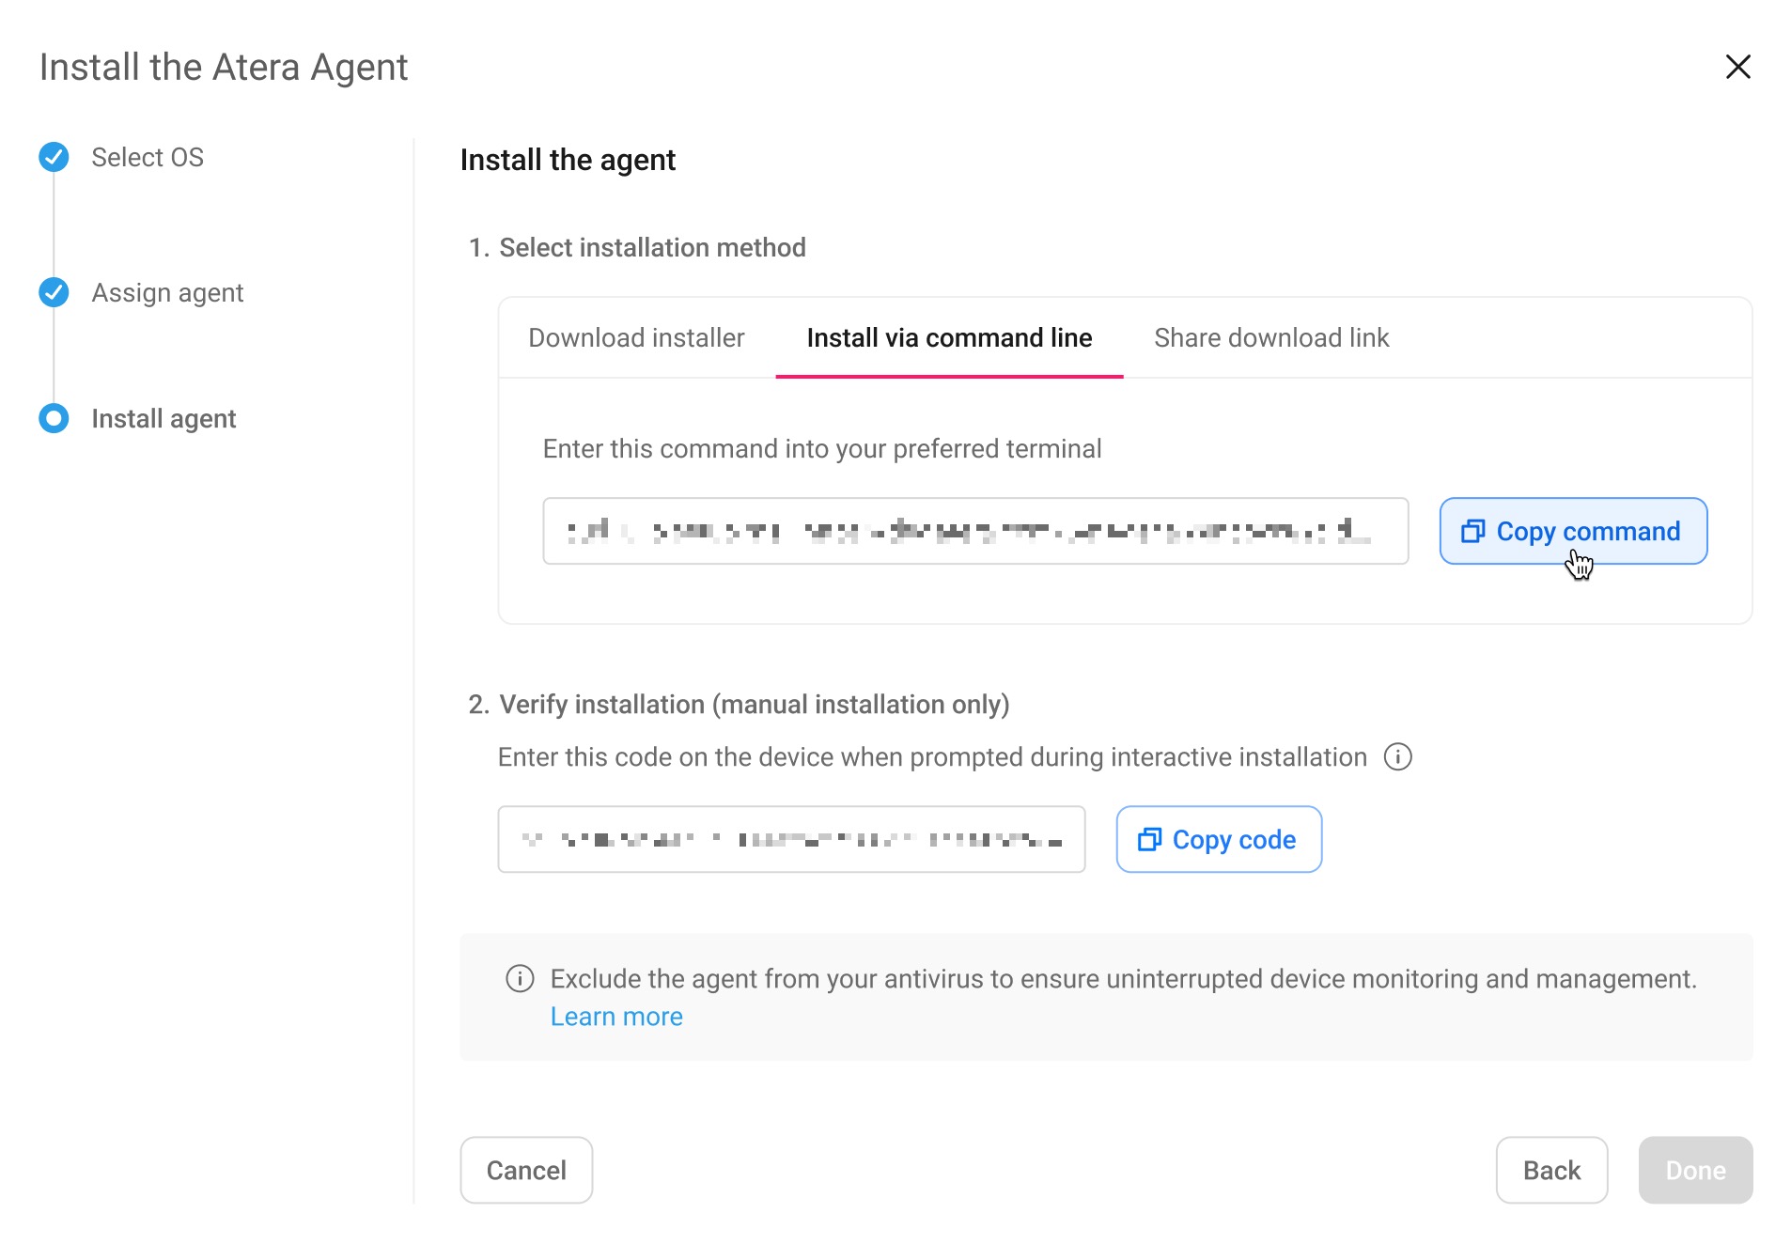Image resolution: width=1791 pixels, height=1244 pixels.
Task: Switch to the Download installer tab
Action: (636, 337)
